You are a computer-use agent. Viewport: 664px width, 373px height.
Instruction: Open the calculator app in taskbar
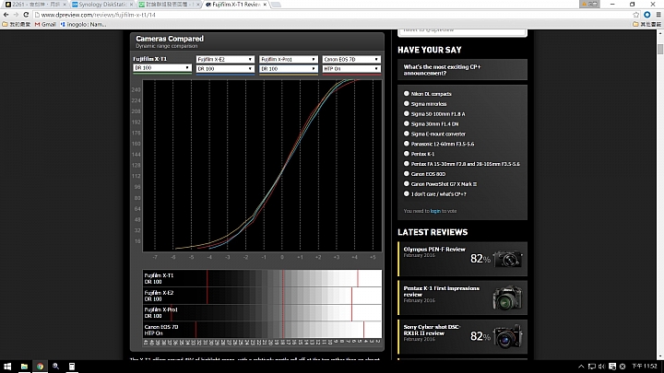(x=72, y=367)
